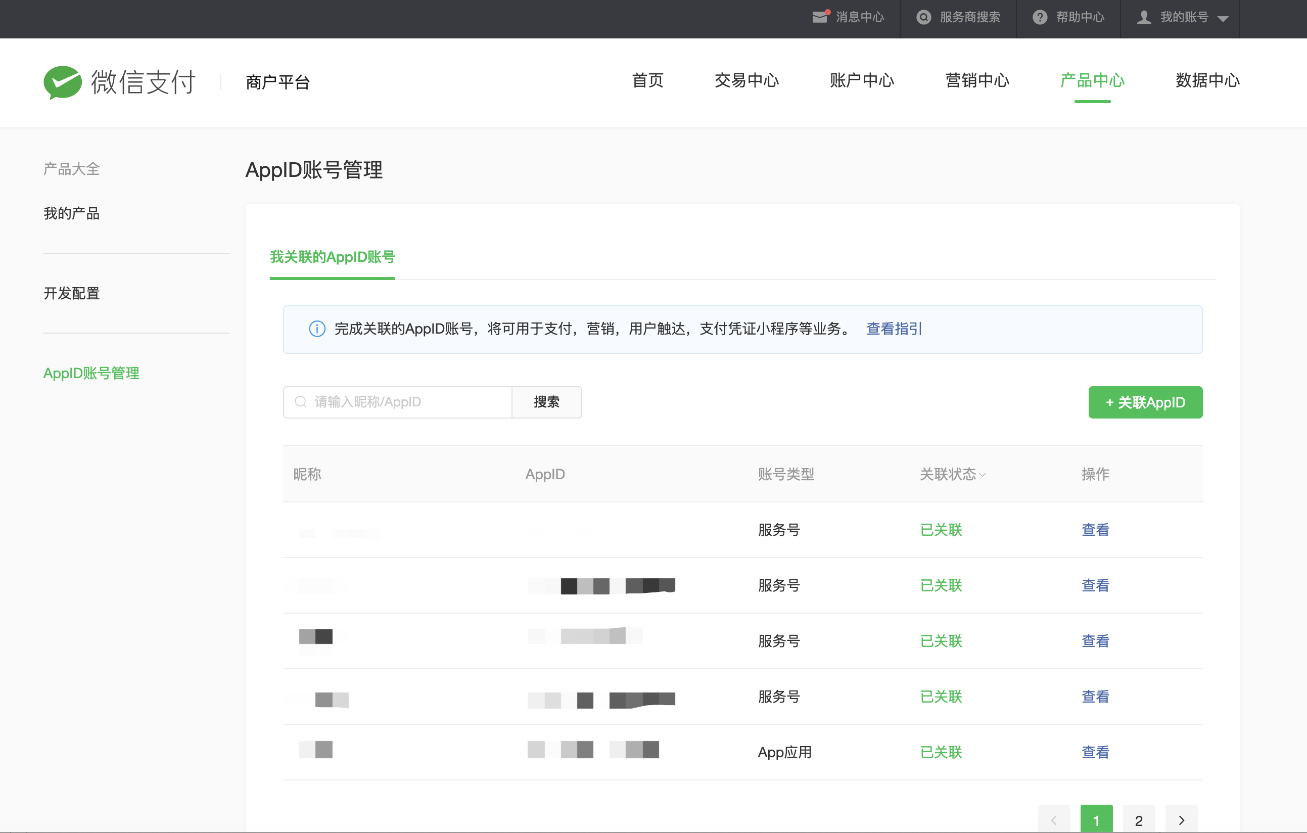Open 消息中心 envelope icon
Image resolution: width=1307 pixels, height=833 pixels.
821,17
